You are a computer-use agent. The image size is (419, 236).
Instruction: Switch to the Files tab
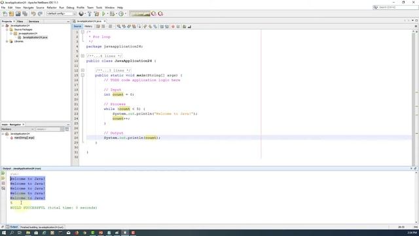[20, 21]
